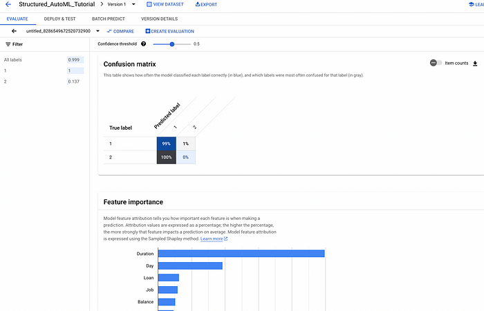Open the Filter icon in the labels panel

pyautogui.click(x=8, y=44)
